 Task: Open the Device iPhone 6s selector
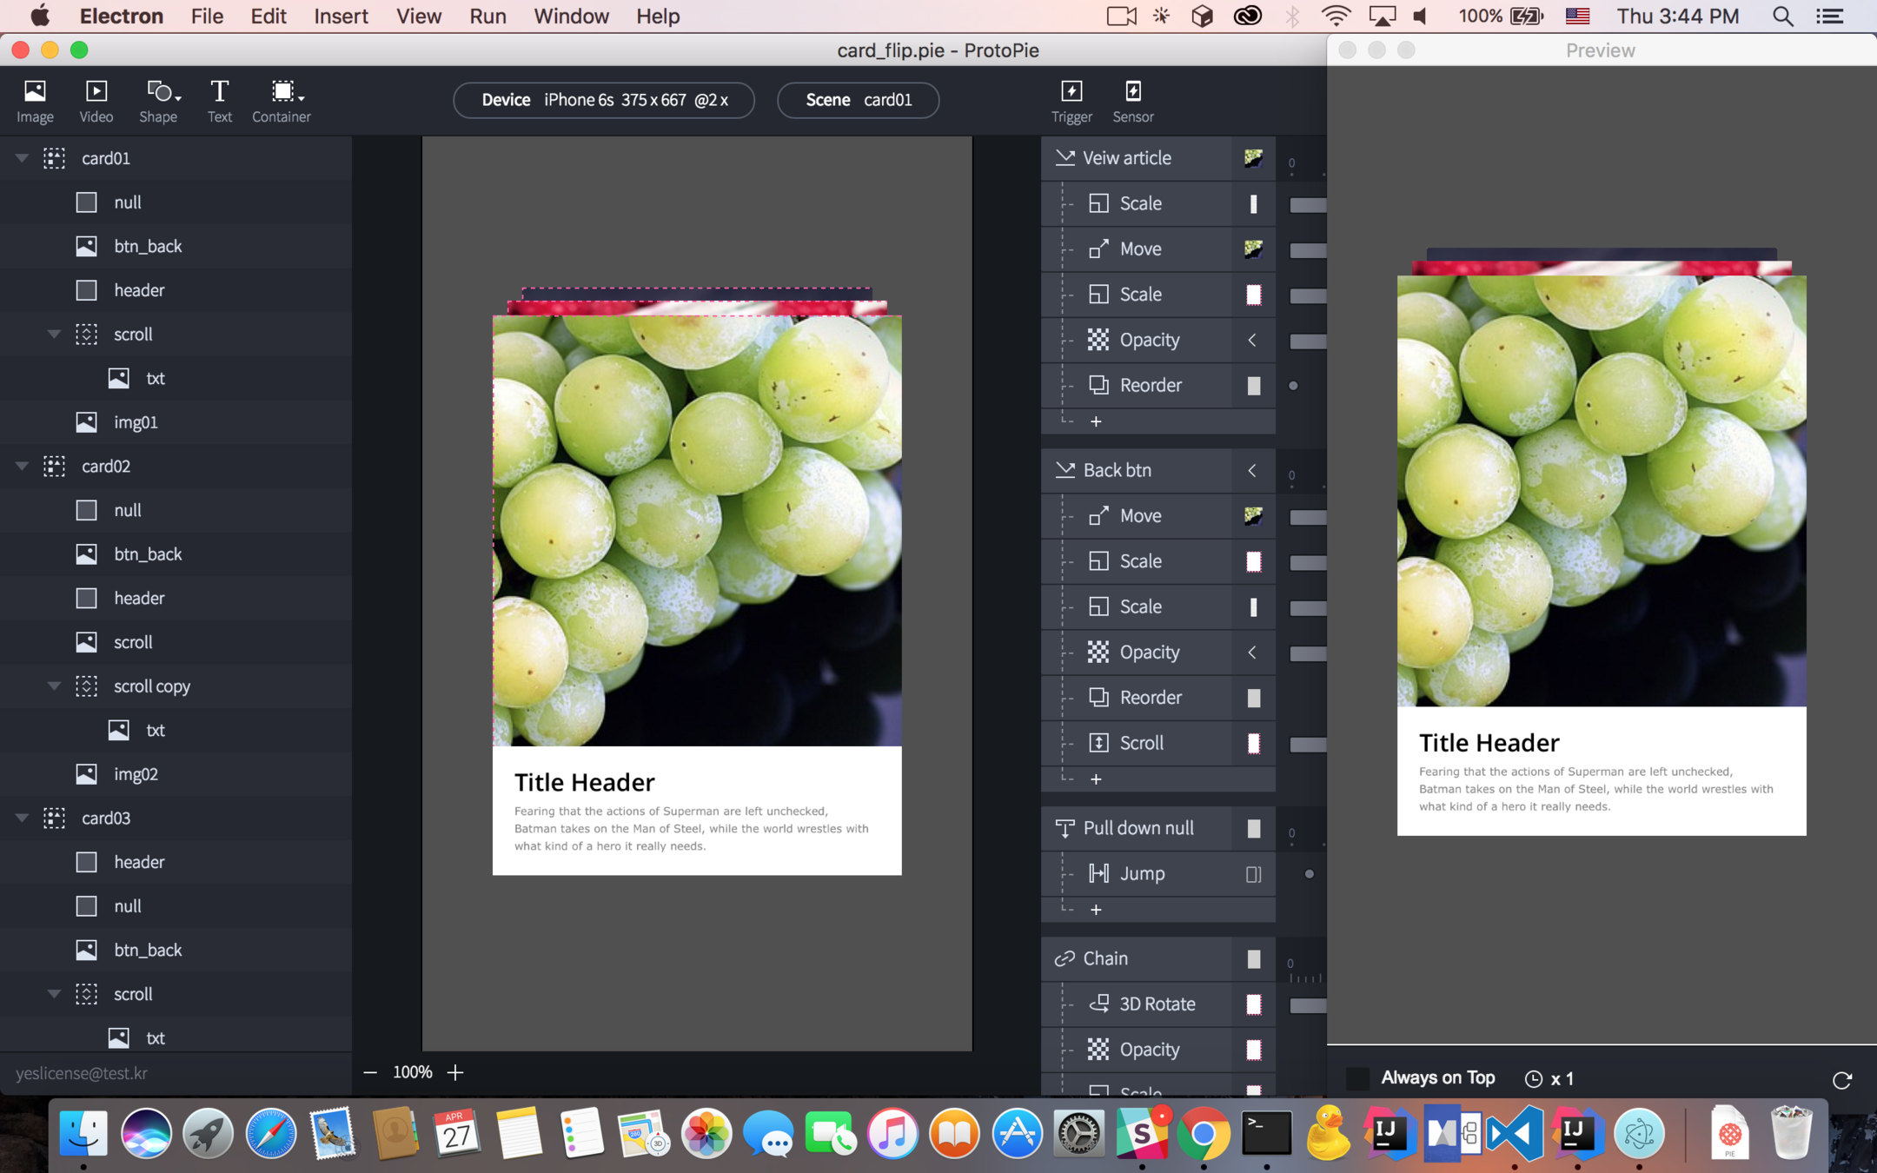click(x=603, y=100)
